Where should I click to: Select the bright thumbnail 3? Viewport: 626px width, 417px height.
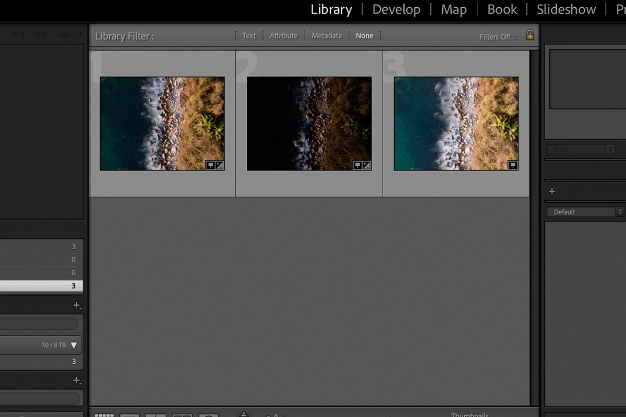[456, 124]
